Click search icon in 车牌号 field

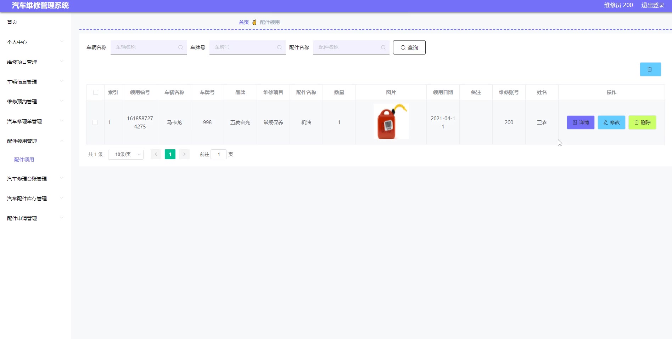coord(279,47)
